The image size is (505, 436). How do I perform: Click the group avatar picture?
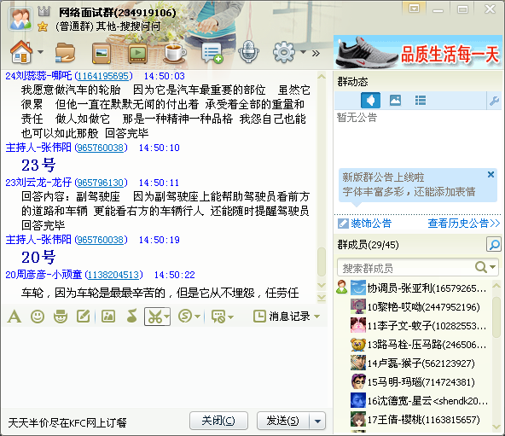click(20, 19)
